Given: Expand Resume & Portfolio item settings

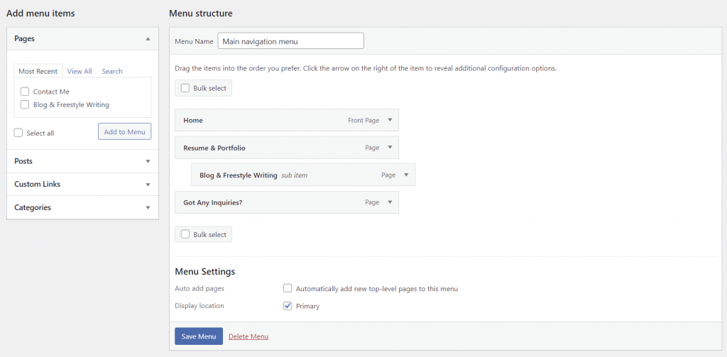Looking at the screenshot, I should pyautogui.click(x=390, y=148).
